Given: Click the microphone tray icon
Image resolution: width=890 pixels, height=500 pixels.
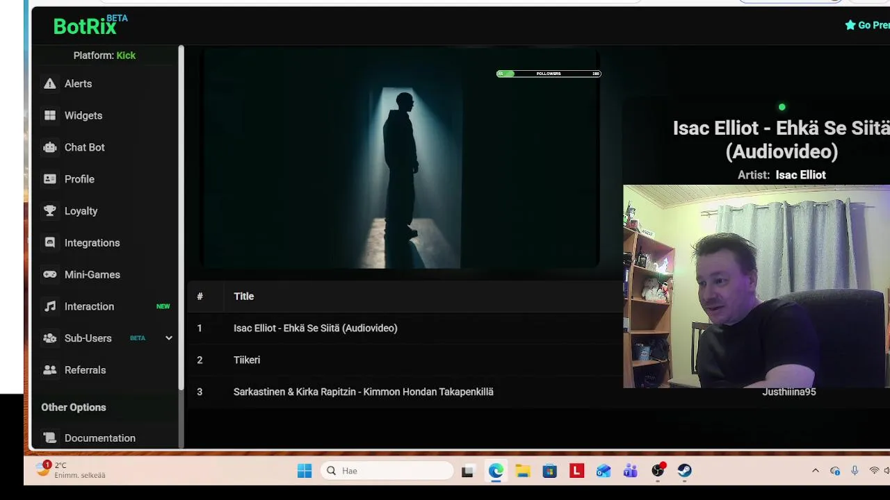Looking at the screenshot, I should point(855,471).
